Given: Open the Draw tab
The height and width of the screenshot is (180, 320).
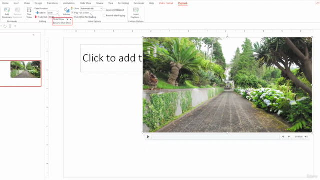Looking at the screenshot, I should (27, 3).
